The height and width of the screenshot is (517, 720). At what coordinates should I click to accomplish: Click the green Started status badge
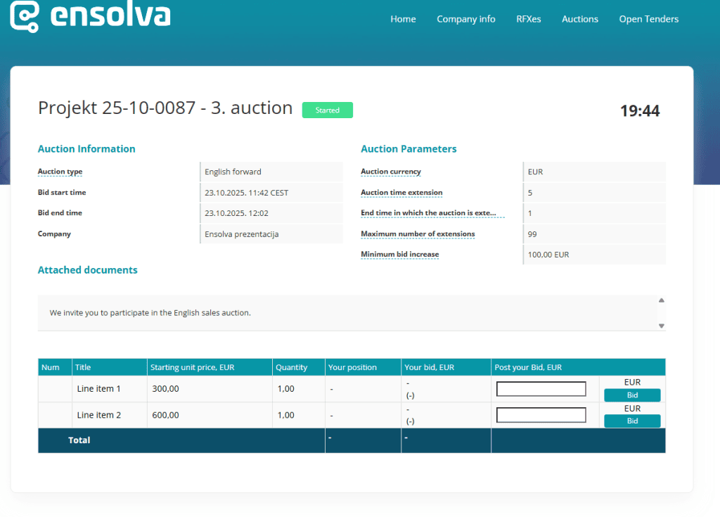click(327, 110)
